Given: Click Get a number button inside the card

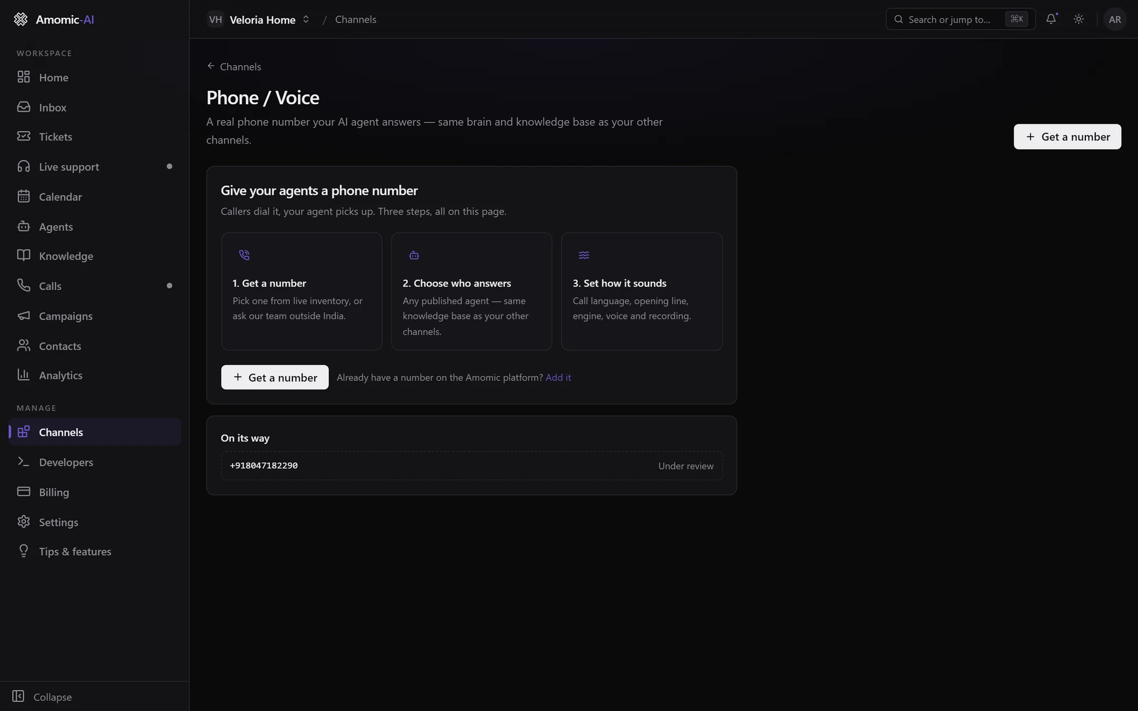Looking at the screenshot, I should tap(274, 377).
